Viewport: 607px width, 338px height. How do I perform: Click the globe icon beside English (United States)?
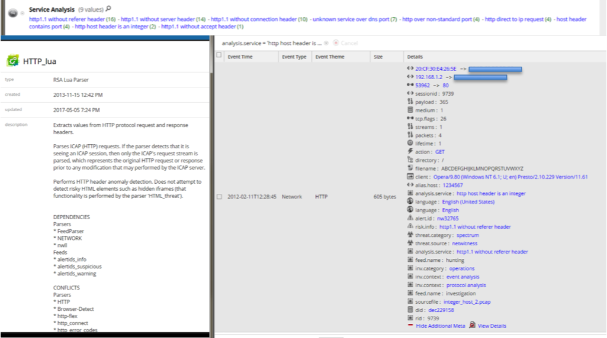click(410, 201)
